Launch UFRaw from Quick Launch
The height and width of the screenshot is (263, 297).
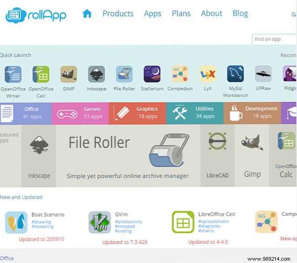263,74
